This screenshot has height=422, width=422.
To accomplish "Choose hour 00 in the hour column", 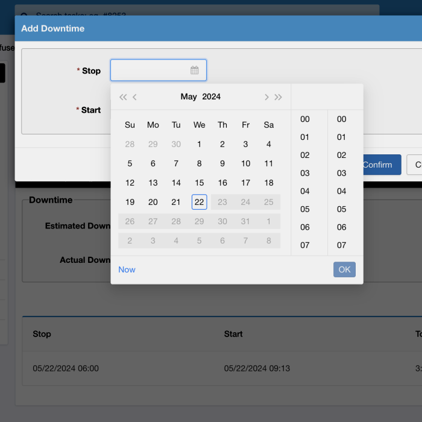I will tap(305, 119).
